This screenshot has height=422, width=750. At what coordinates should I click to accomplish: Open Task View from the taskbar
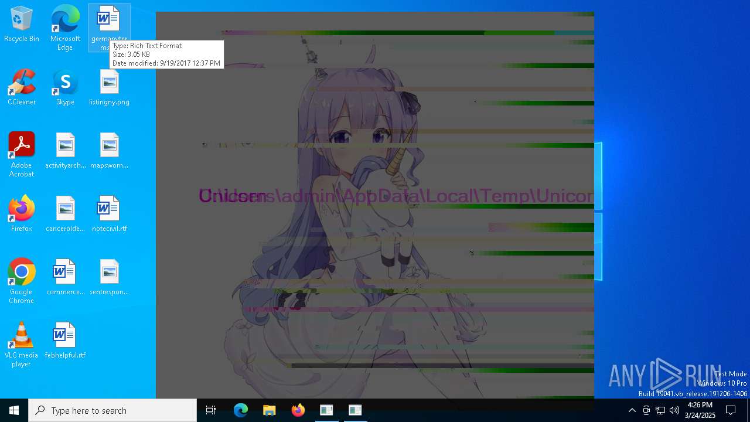(211, 410)
